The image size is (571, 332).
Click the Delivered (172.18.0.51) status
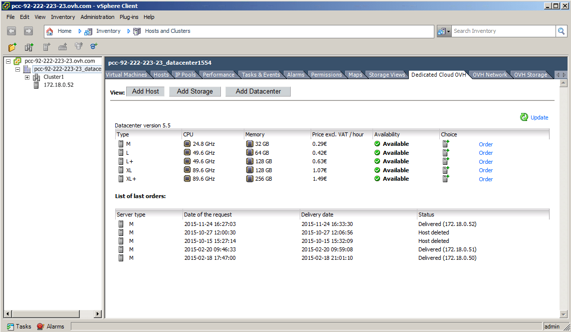click(x=447, y=249)
